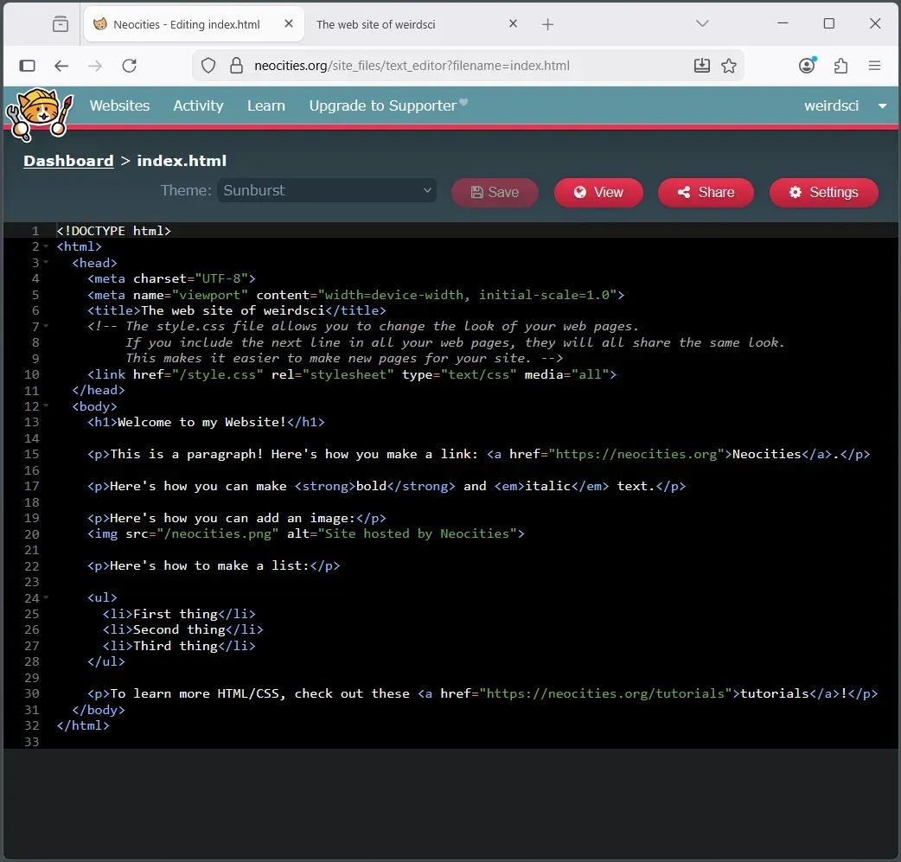
Task: Click the '/neocities.png' src value
Action: [x=217, y=533]
